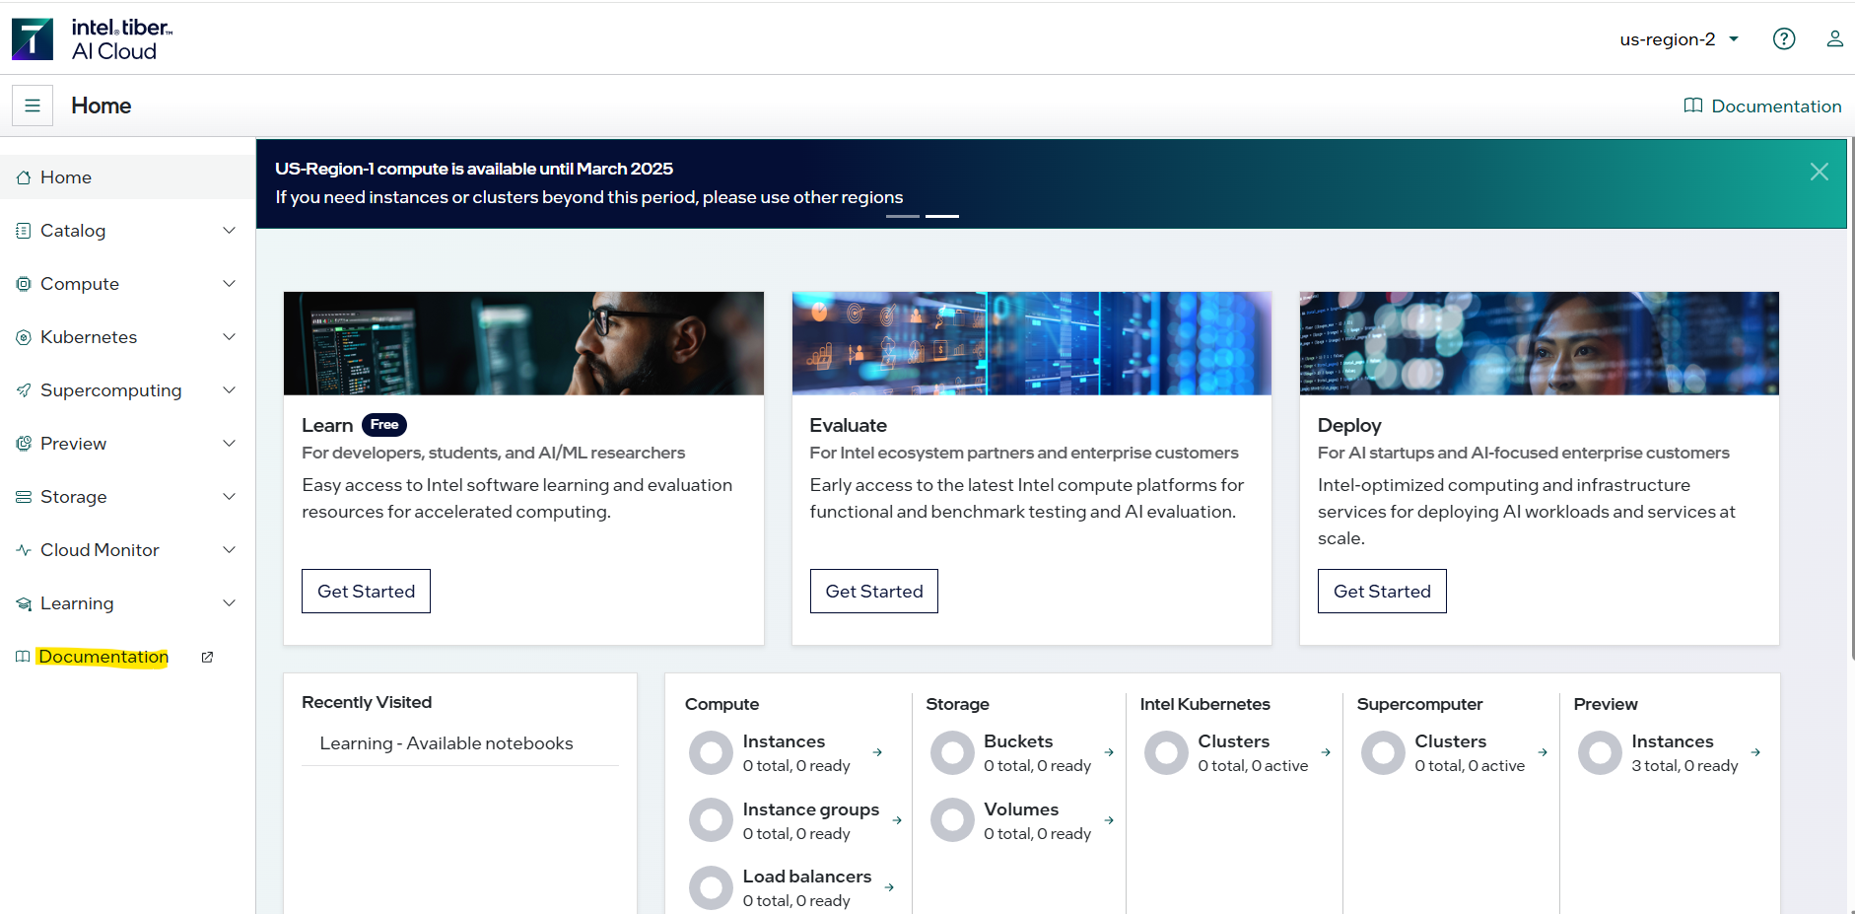Image resolution: width=1855 pixels, height=914 pixels.
Task: Open Preview Instances arrow
Action: (1755, 752)
